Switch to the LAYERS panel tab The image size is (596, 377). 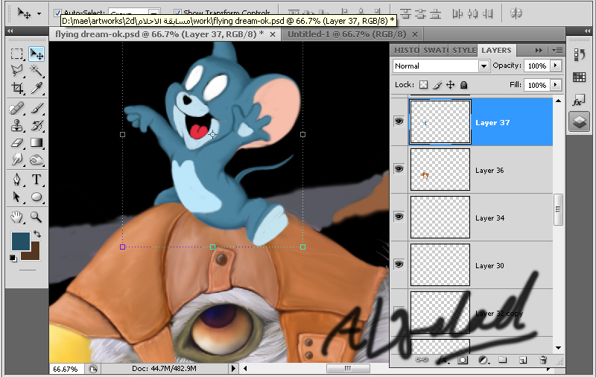(496, 50)
